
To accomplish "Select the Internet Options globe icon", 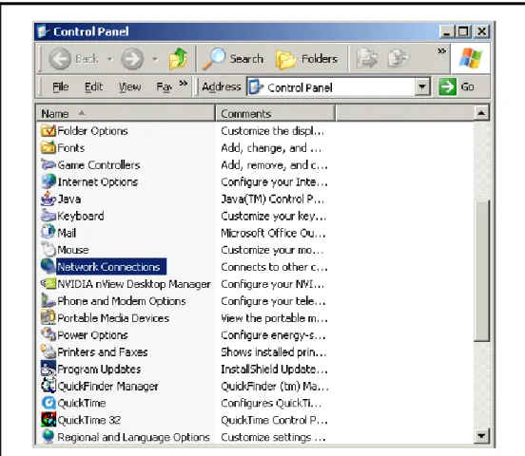I will (x=49, y=181).
